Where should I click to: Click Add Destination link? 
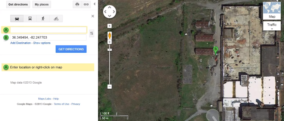click(20, 43)
